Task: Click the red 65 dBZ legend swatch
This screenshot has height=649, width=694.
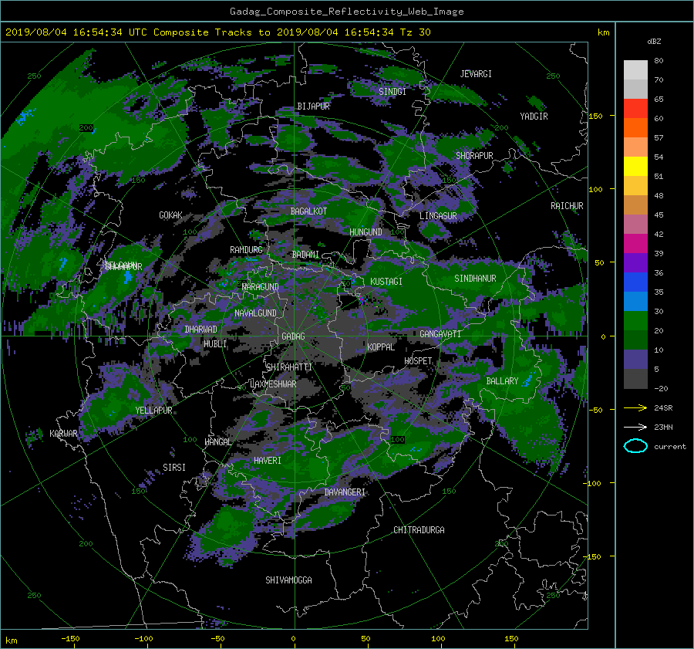Action: [x=635, y=108]
